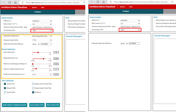
Task: Go back in the left browser window
Action: [4, 2]
